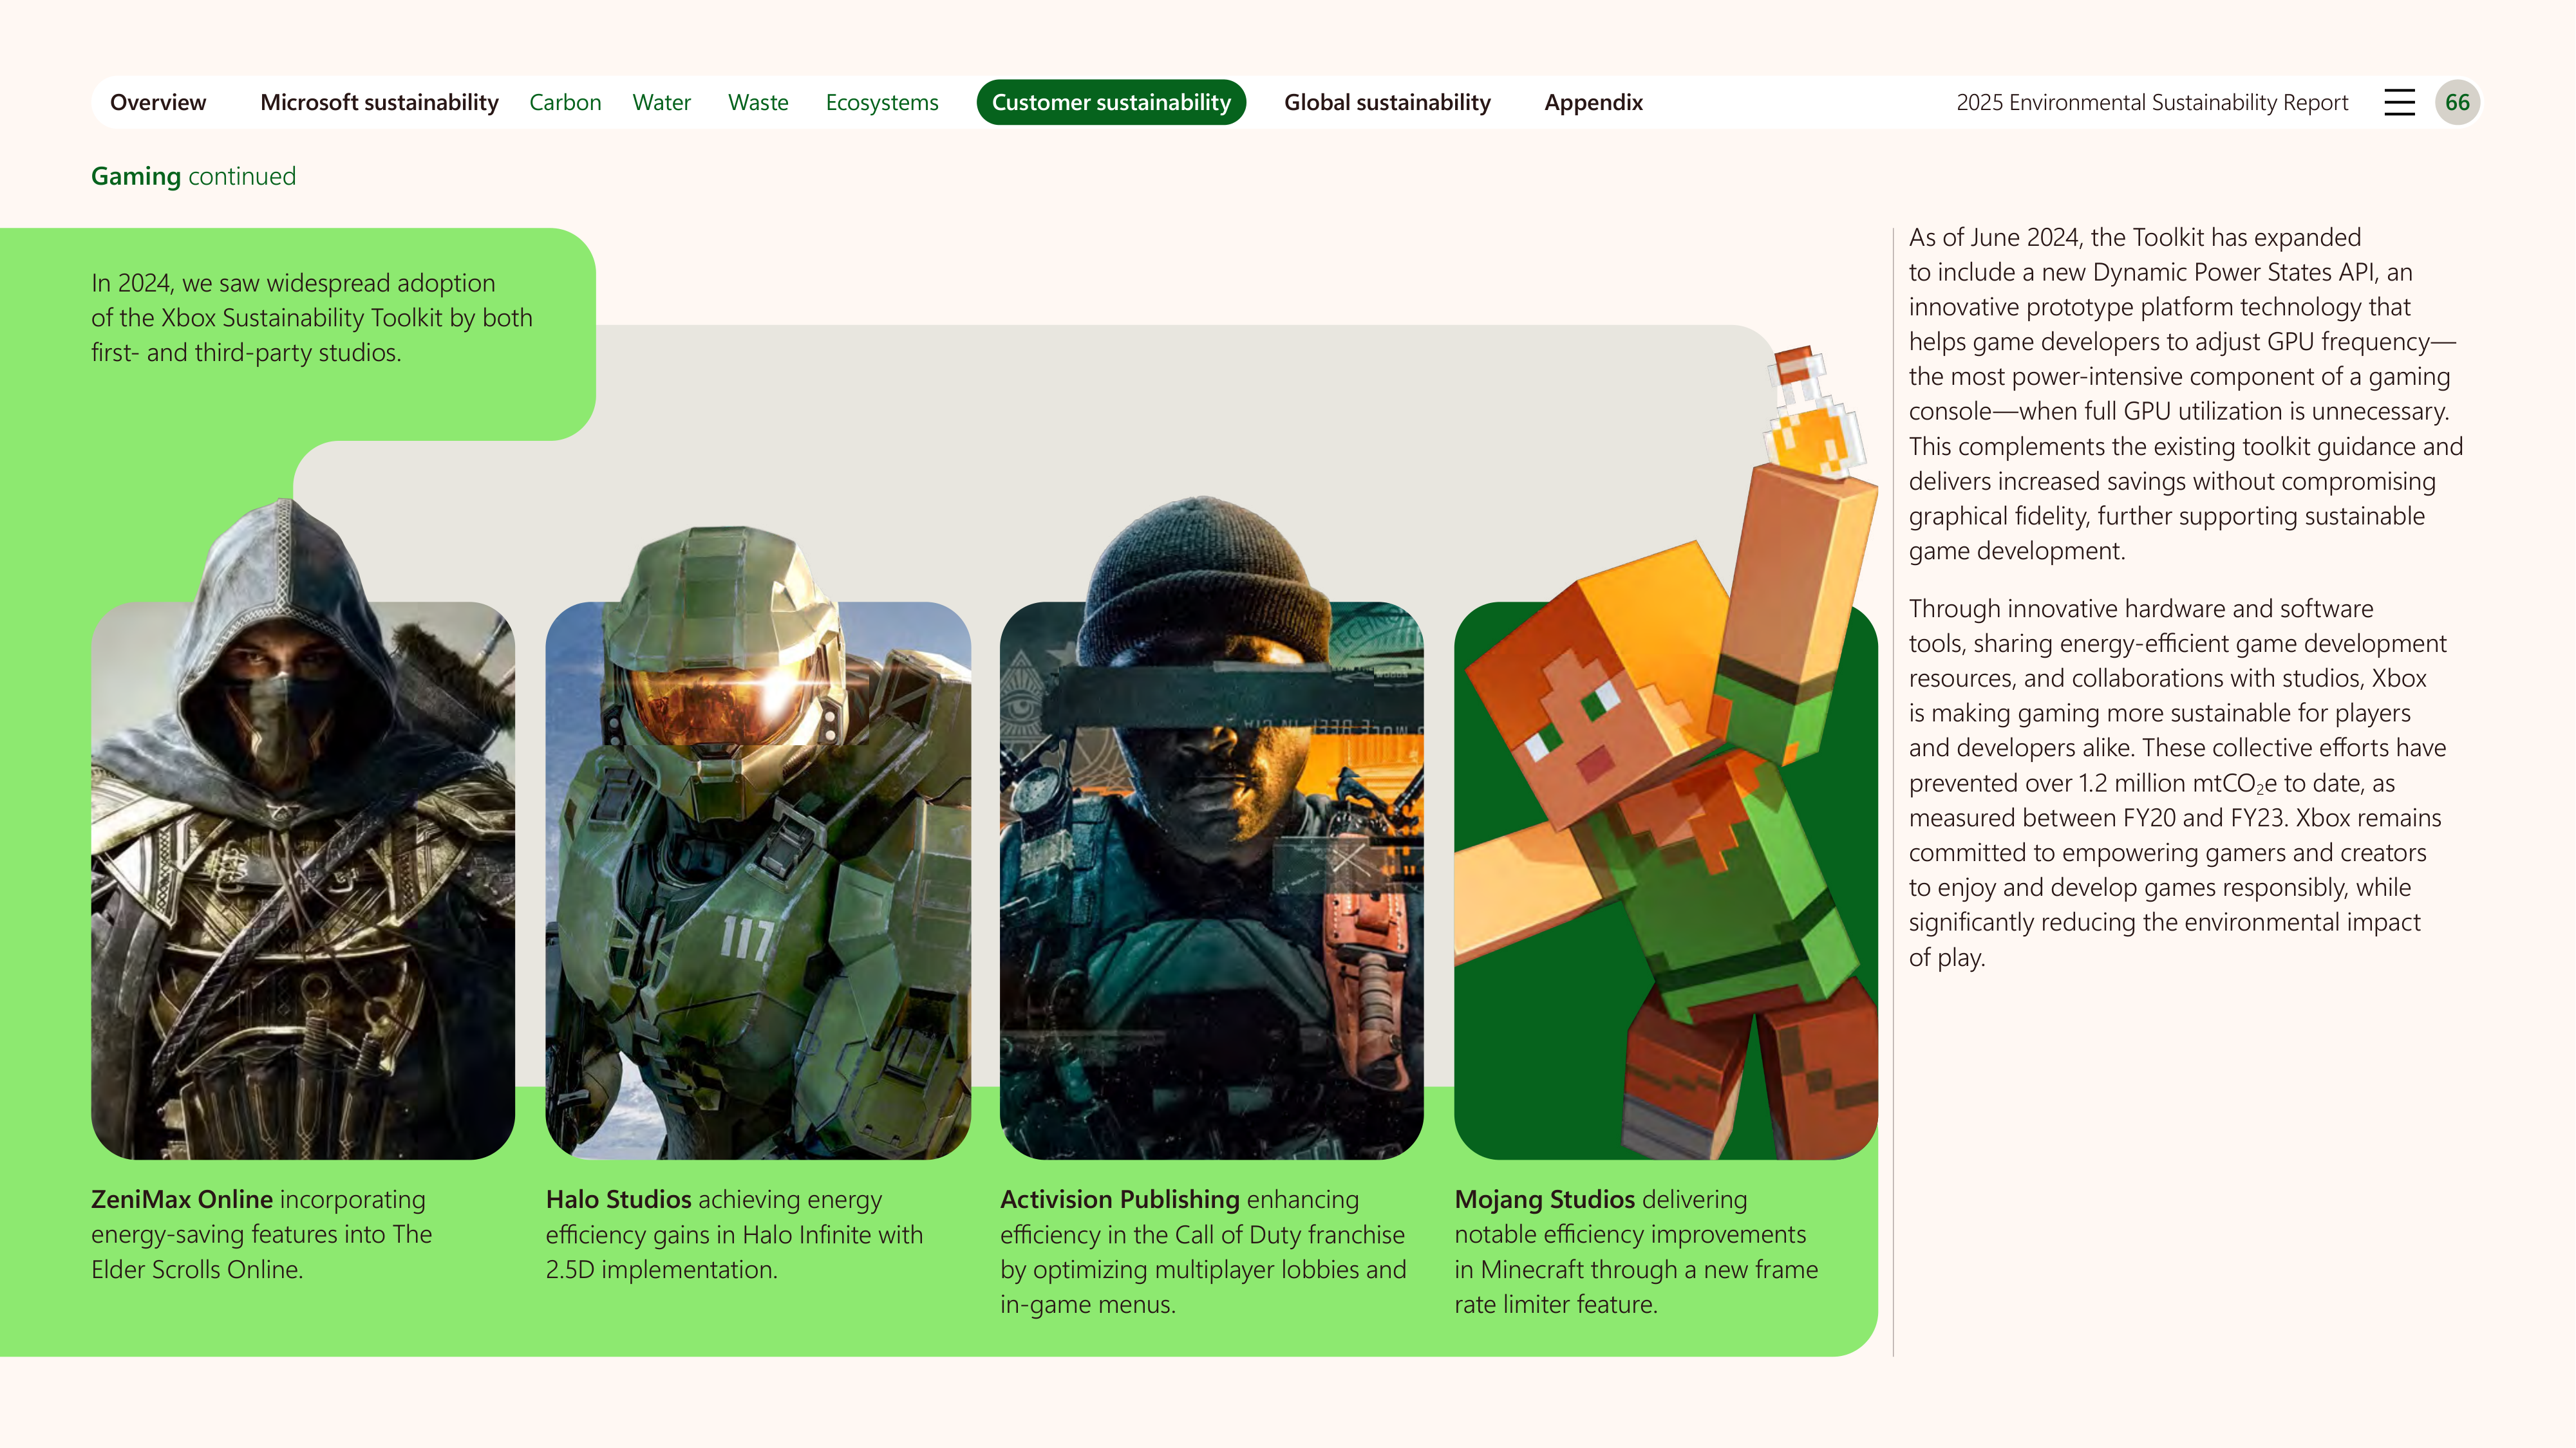Open the Appendix tab
This screenshot has width=2576, height=1448.
[1593, 102]
